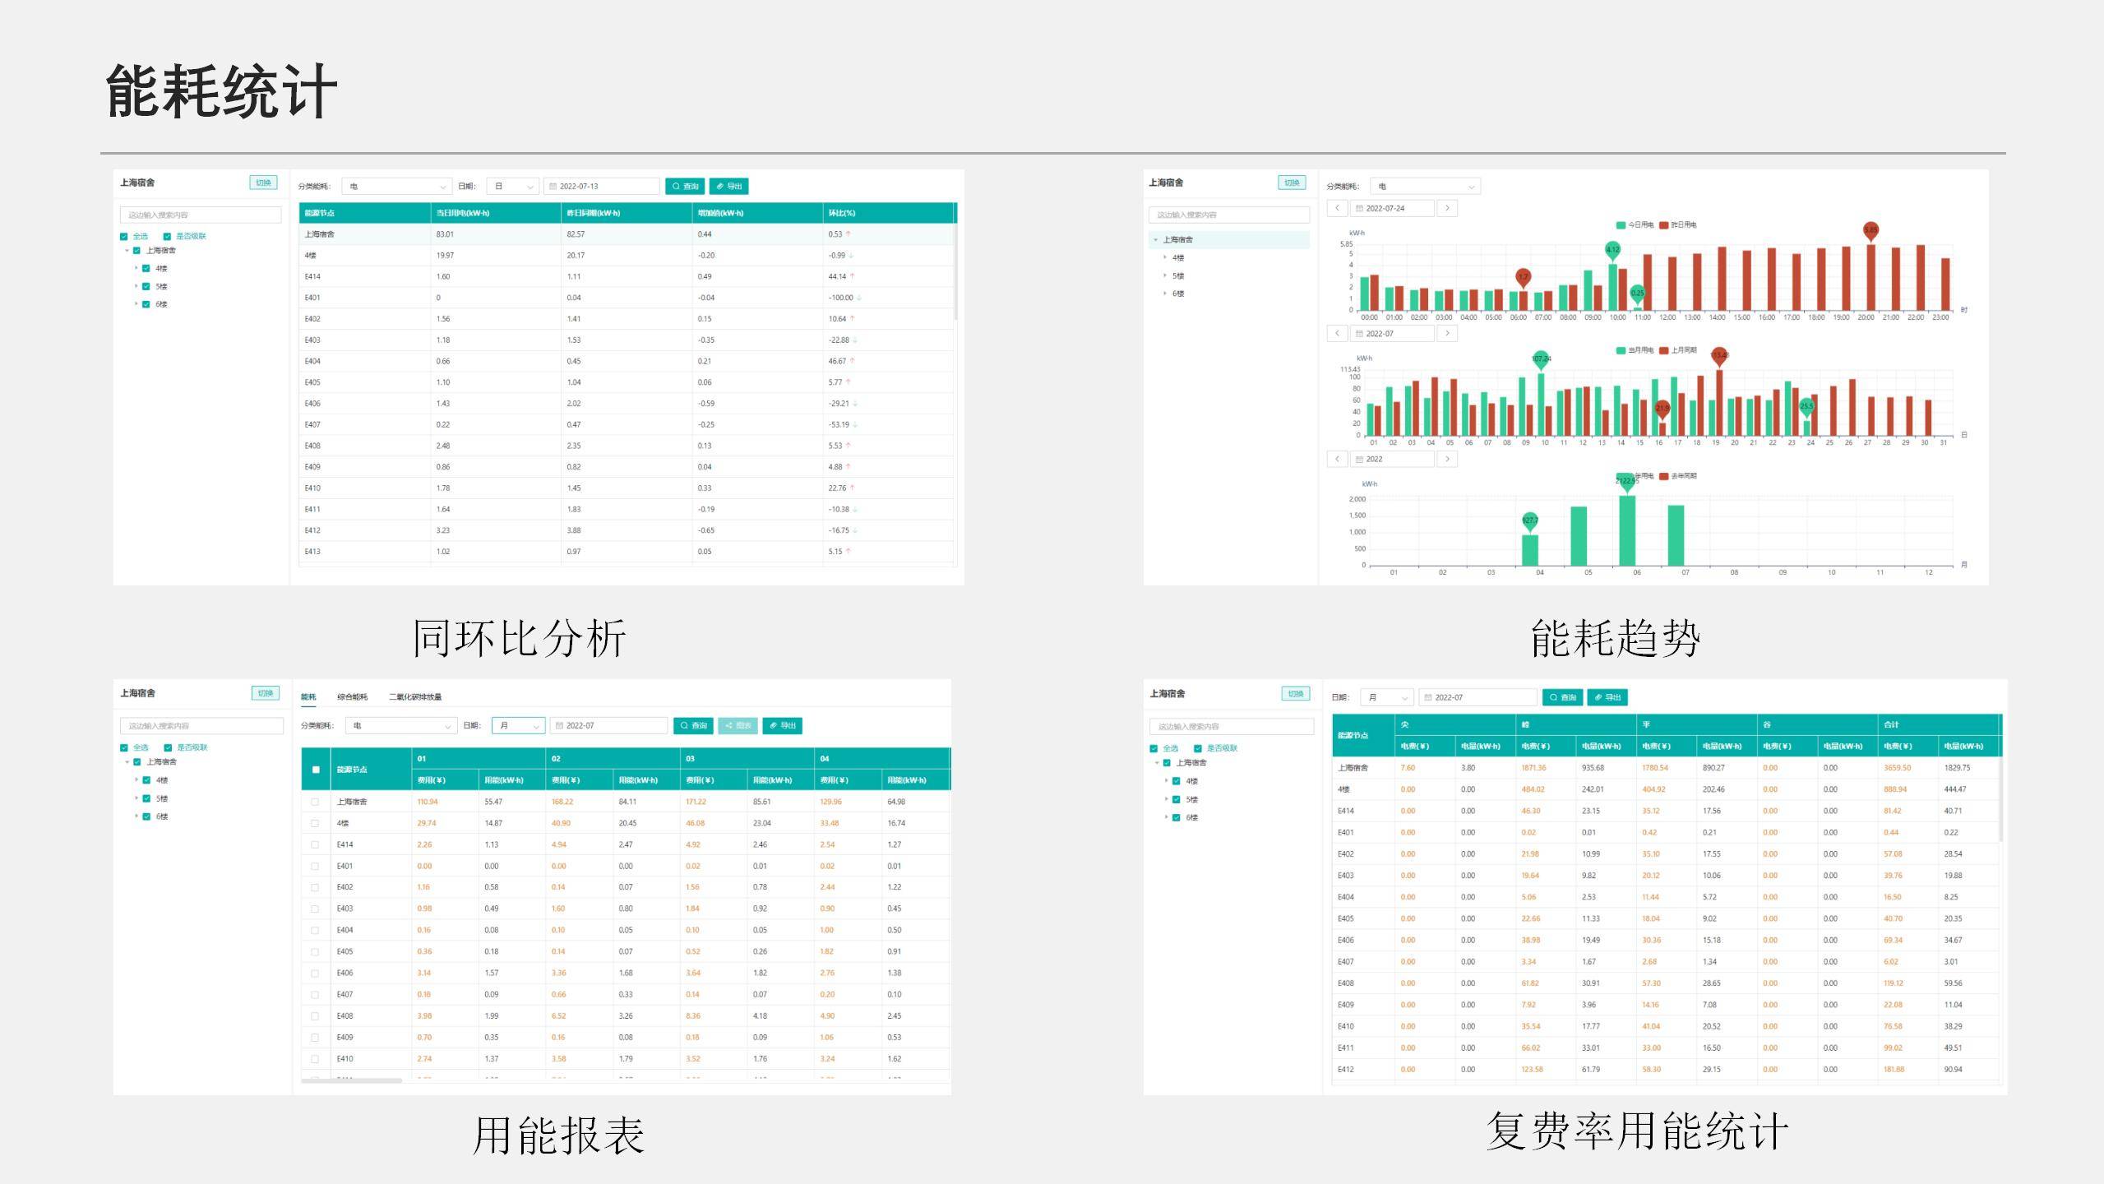Switch to 二氧化碳排放量 tab
Screen dimensions: 2104x1184
click(415, 697)
